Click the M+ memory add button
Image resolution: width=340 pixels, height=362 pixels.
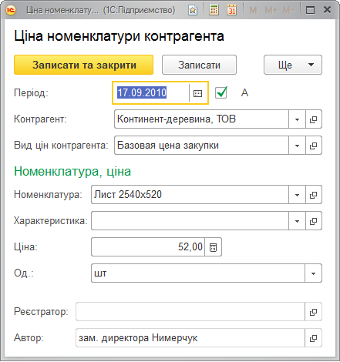pyautogui.click(x=271, y=10)
